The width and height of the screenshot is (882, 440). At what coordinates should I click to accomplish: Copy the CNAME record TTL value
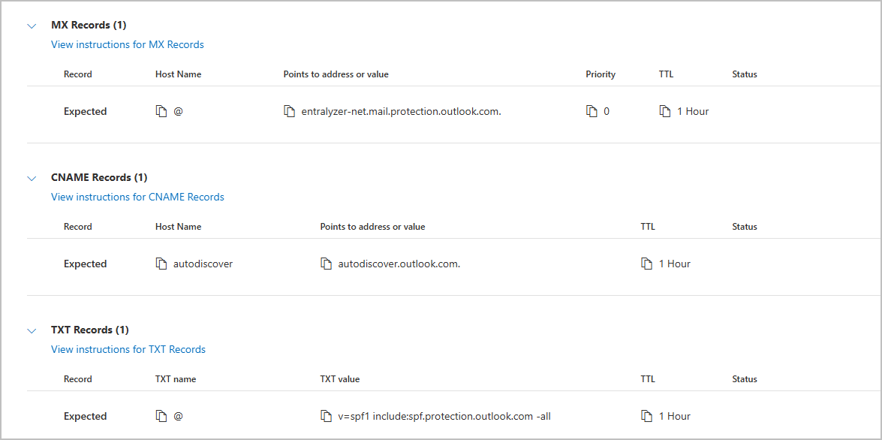[646, 264]
